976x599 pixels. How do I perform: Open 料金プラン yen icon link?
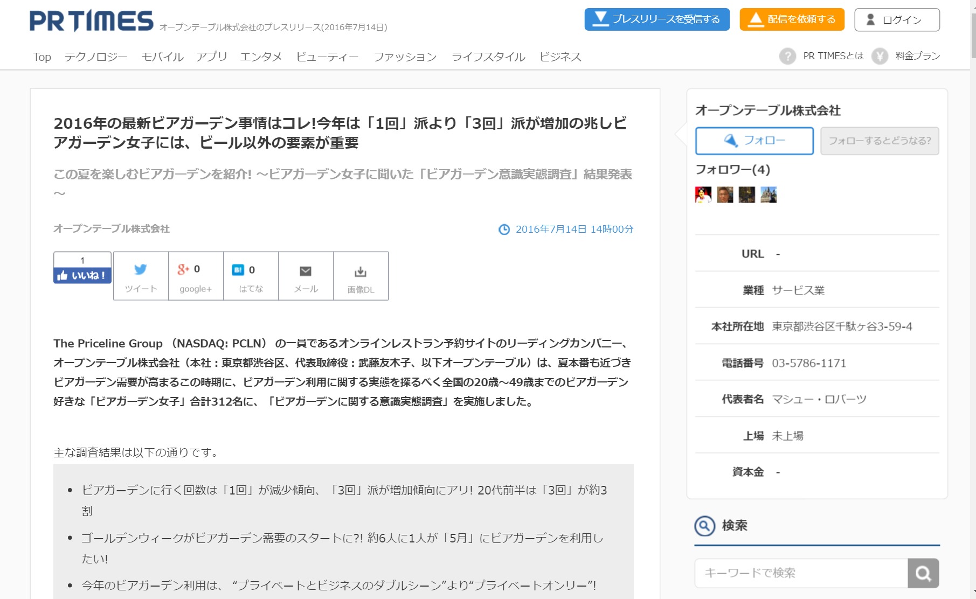(x=880, y=56)
